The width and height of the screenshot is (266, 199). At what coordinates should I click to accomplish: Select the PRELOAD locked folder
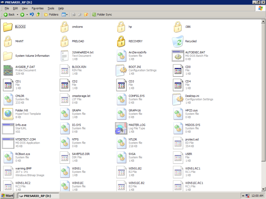point(65,41)
